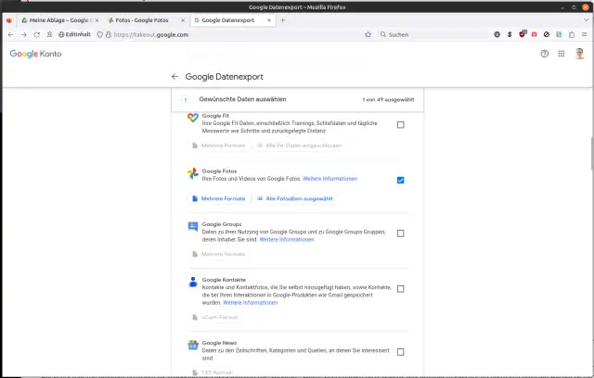Reload the page with refresh icon
Screen dimensions: 594x378
[37, 34]
